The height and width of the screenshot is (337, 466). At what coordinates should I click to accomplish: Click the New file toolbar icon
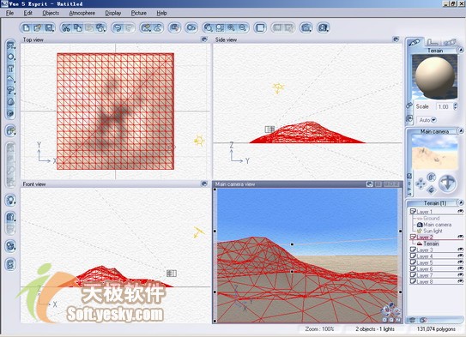click(x=27, y=28)
